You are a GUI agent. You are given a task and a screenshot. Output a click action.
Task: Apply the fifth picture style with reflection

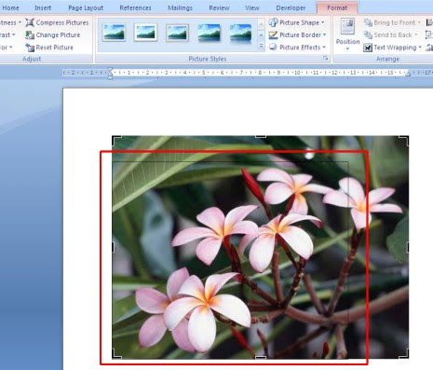pos(240,33)
